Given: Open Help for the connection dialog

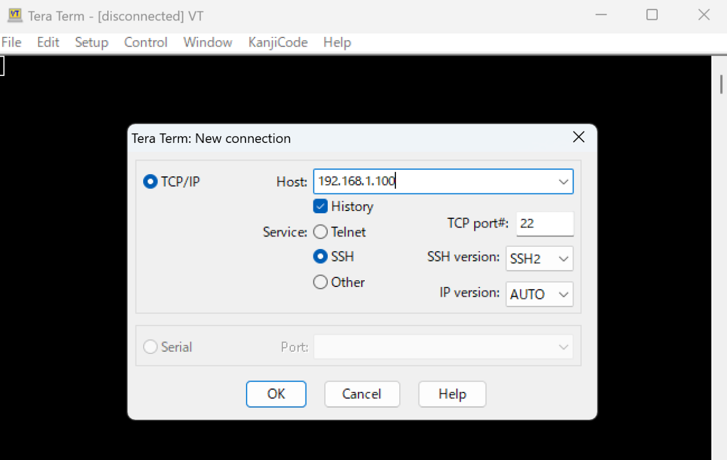Looking at the screenshot, I should coord(452,394).
